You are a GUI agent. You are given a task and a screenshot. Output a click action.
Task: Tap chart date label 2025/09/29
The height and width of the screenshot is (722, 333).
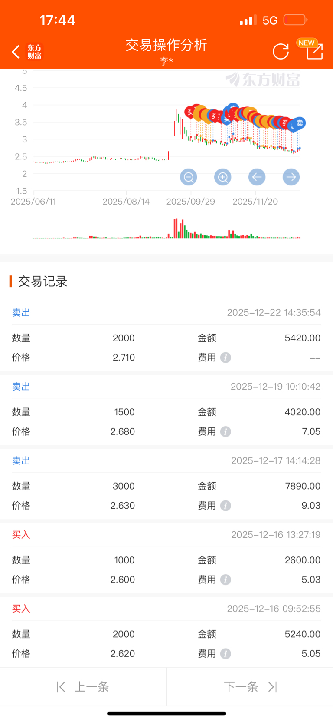(191, 202)
